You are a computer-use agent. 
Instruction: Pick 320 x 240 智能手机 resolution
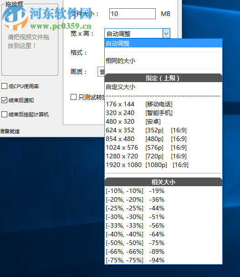pyautogui.click(x=163, y=113)
